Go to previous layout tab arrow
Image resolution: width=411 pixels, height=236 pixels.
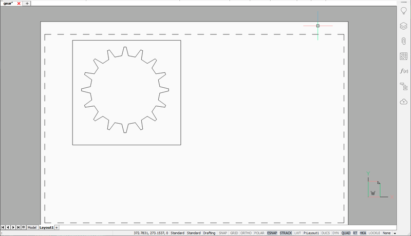[8, 227]
